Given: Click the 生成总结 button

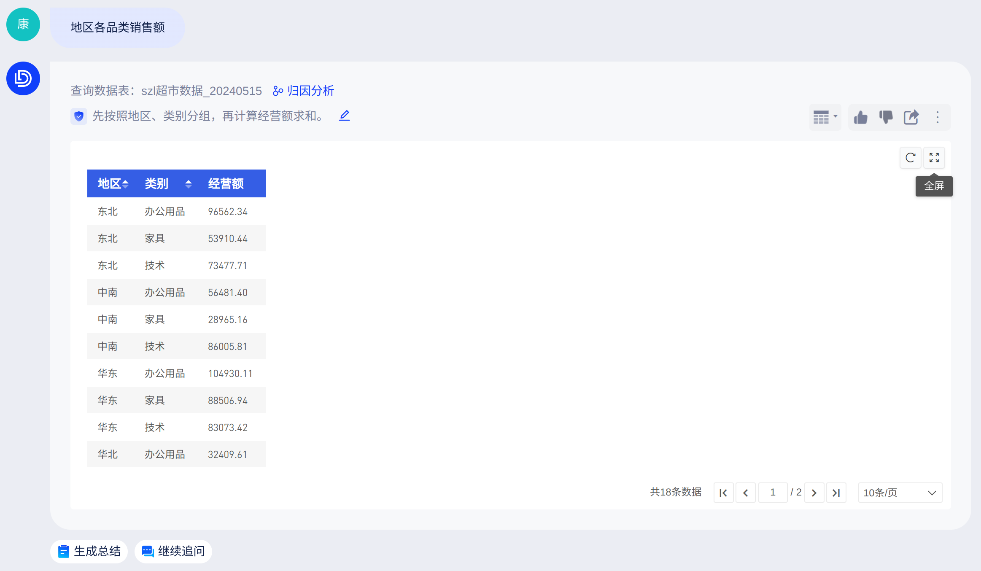Looking at the screenshot, I should [x=89, y=551].
